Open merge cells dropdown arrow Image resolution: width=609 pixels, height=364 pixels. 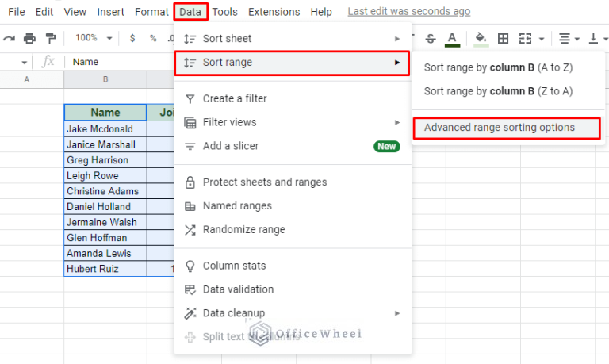pyautogui.click(x=542, y=39)
